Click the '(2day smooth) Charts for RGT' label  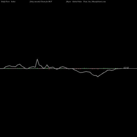41,2
